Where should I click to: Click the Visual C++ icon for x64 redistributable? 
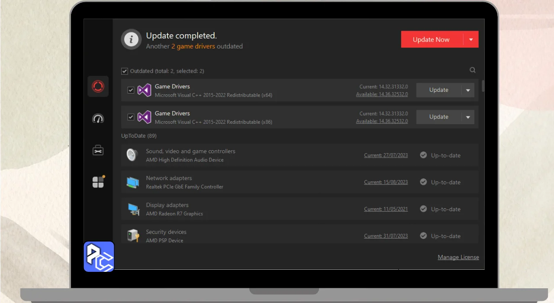pos(144,90)
